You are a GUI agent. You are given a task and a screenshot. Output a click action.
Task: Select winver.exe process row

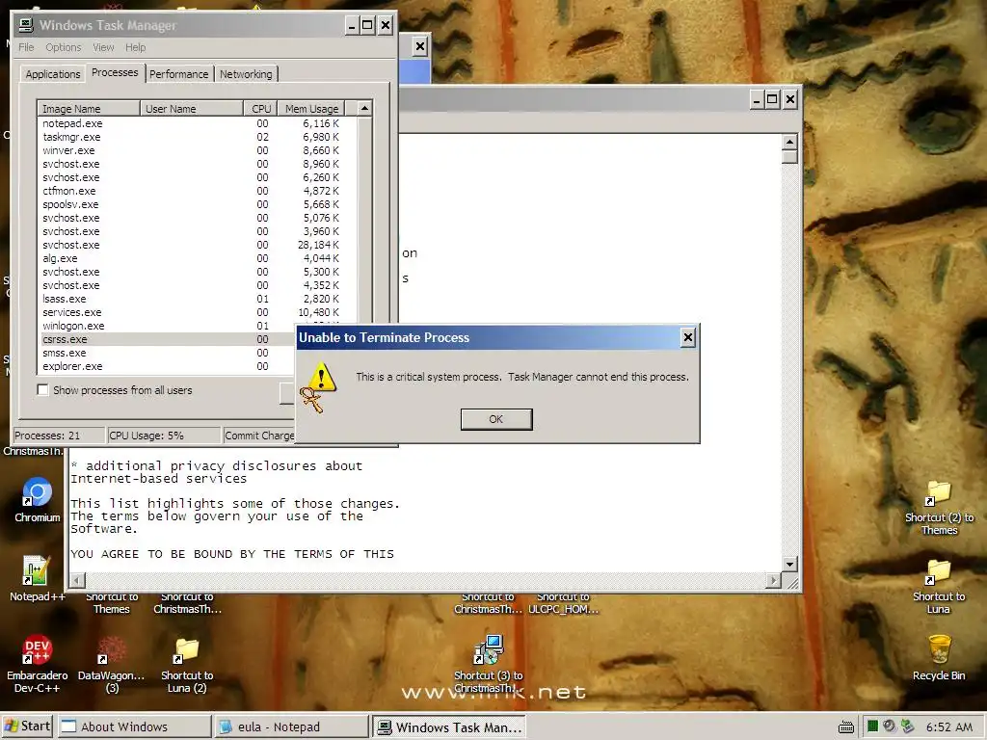click(197, 150)
